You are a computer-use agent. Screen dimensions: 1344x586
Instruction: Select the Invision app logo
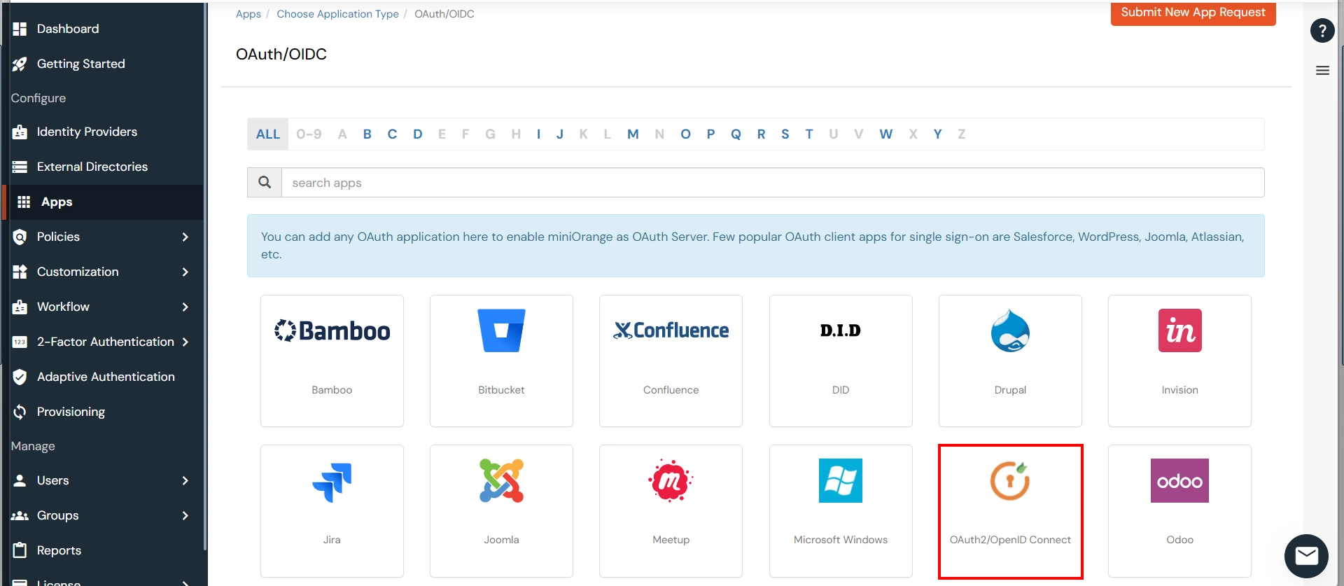point(1179,330)
